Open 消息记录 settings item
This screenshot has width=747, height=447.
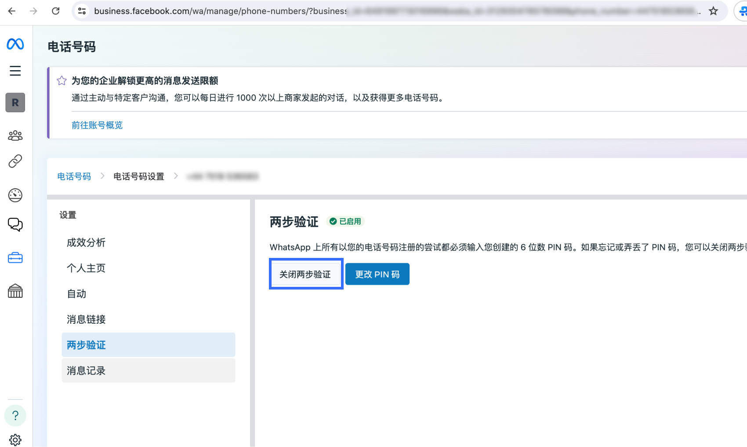pos(149,371)
